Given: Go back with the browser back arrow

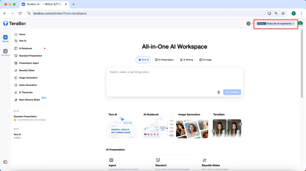Looking at the screenshot, I should (x=5, y=13).
